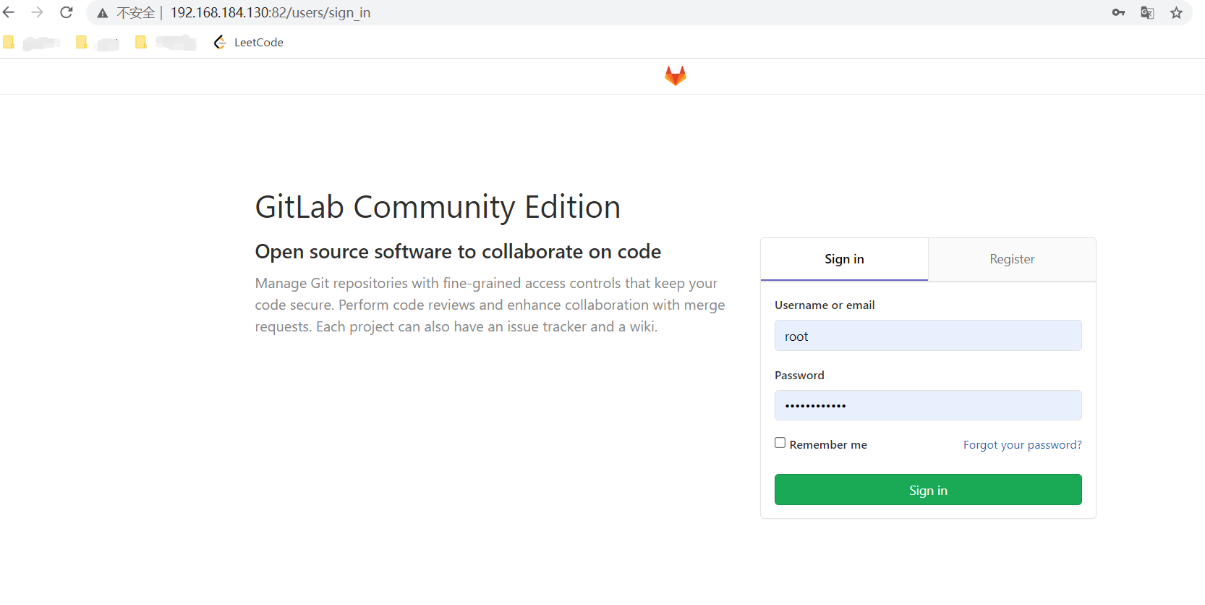Click the browser back arrow
Screen dimensions: 1205x605
[9, 12]
